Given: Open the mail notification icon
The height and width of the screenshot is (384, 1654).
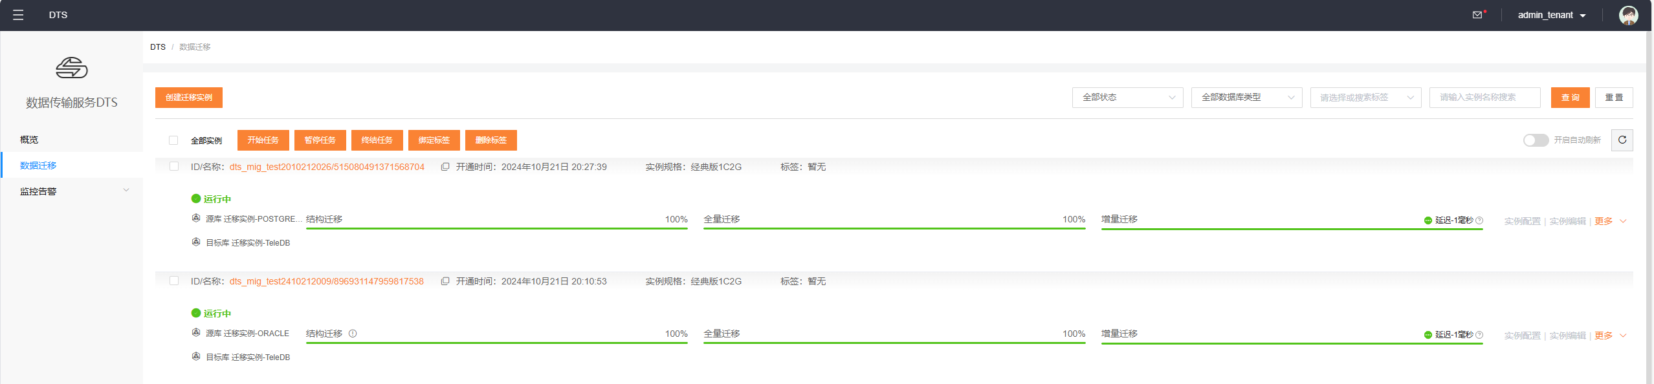Looking at the screenshot, I should coord(1477,15).
